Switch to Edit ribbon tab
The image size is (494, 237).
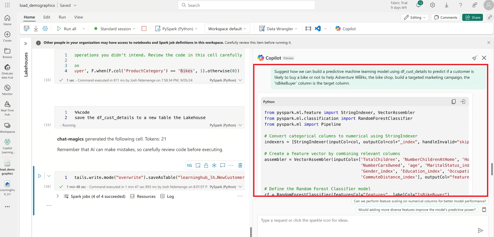click(x=47, y=17)
